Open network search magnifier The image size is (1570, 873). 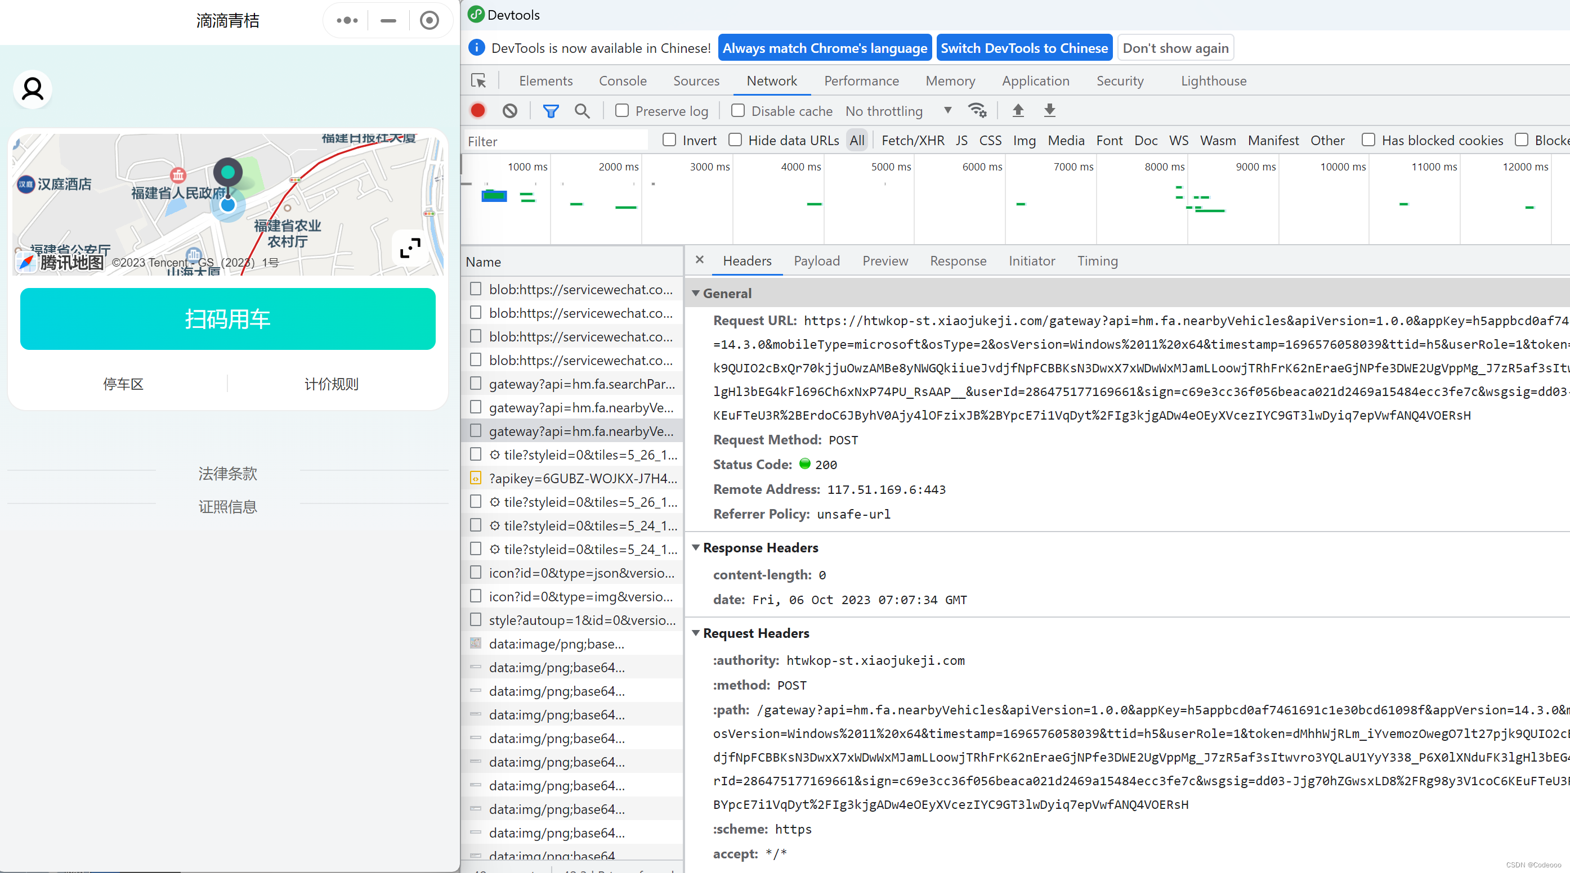[582, 111]
